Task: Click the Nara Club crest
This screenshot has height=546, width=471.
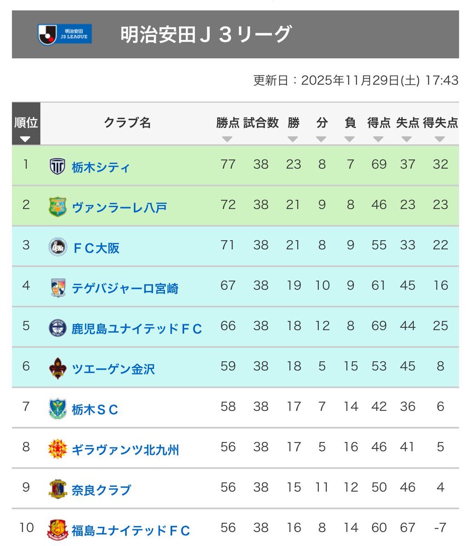Action: 57,489
